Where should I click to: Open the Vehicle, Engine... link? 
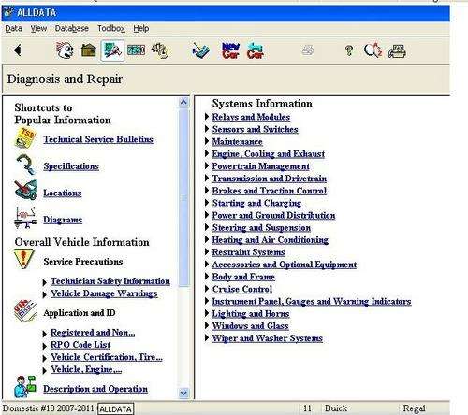coord(86,369)
